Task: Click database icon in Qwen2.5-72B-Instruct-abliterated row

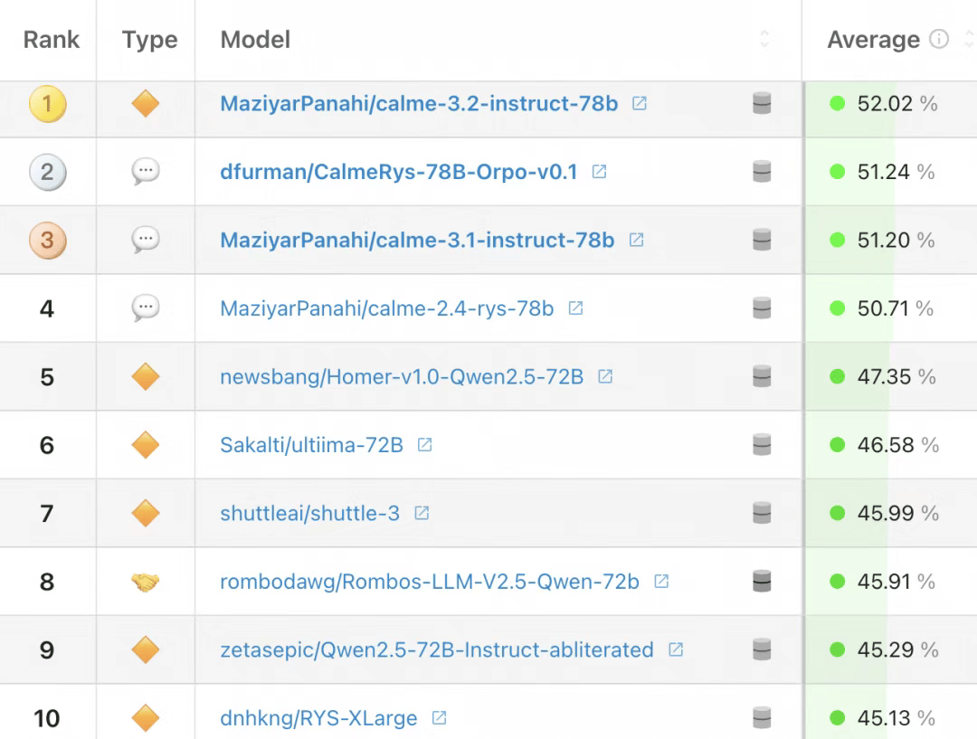Action: tap(762, 649)
